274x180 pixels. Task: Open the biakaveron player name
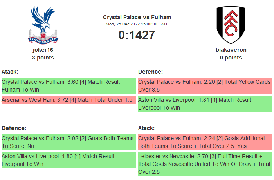pos(231,50)
